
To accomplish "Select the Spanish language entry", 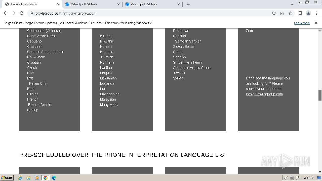I will (179, 57).
